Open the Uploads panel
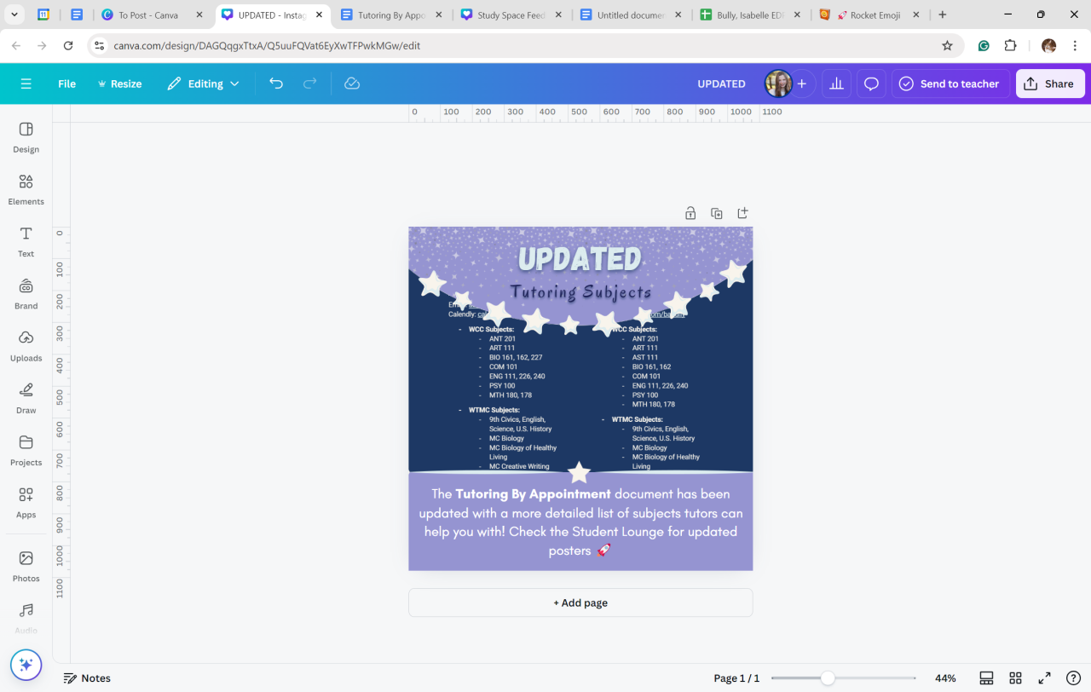 (26, 346)
